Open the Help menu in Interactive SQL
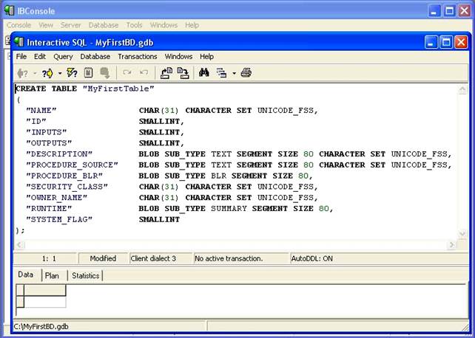The image size is (475, 338). point(206,56)
